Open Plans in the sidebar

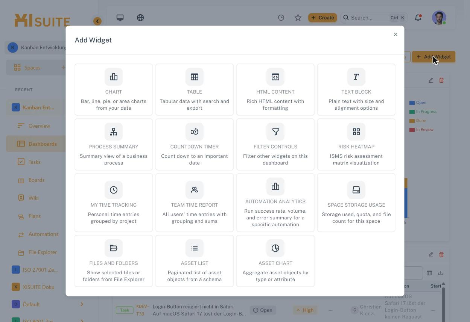(x=35, y=216)
